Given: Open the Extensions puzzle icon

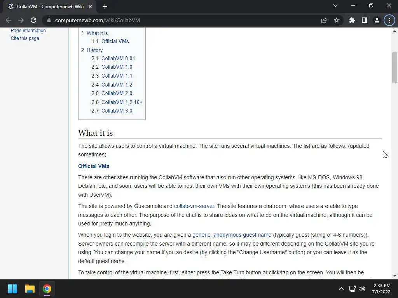Looking at the screenshot, I should tap(352, 20).
